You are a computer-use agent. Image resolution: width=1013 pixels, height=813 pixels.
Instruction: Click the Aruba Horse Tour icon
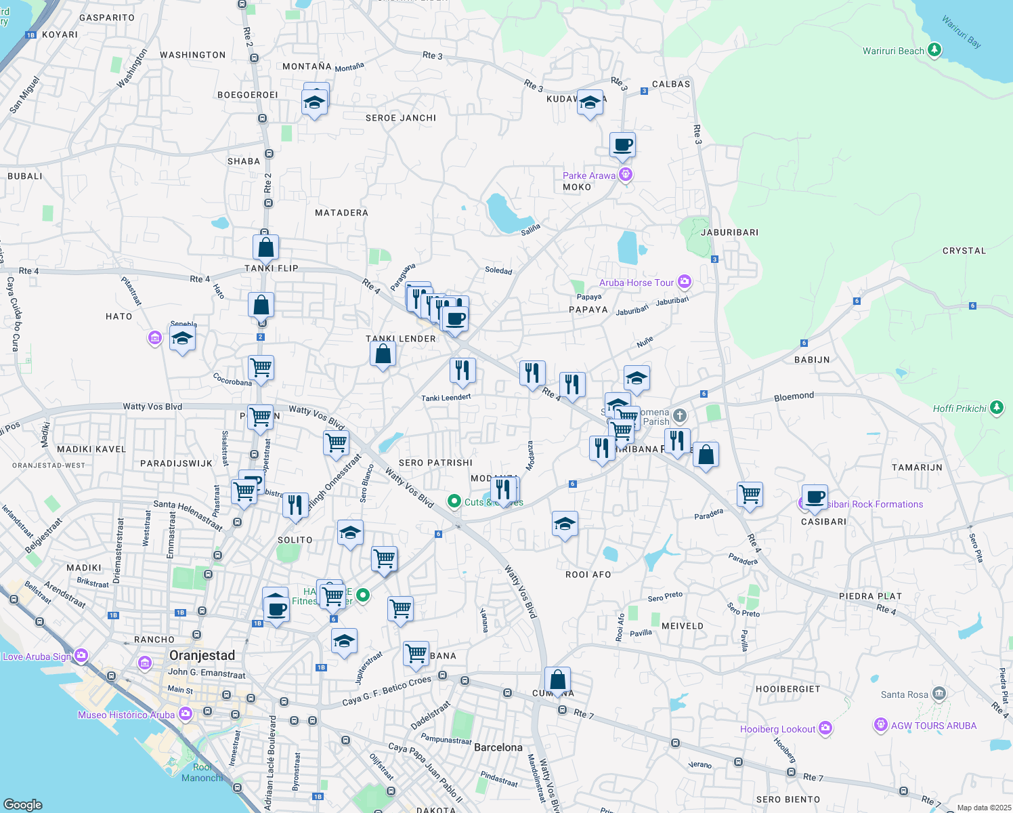click(x=684, y=282)
